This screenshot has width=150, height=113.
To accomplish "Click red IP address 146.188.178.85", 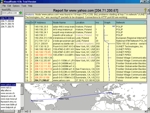I will click(x=42, y=52).
